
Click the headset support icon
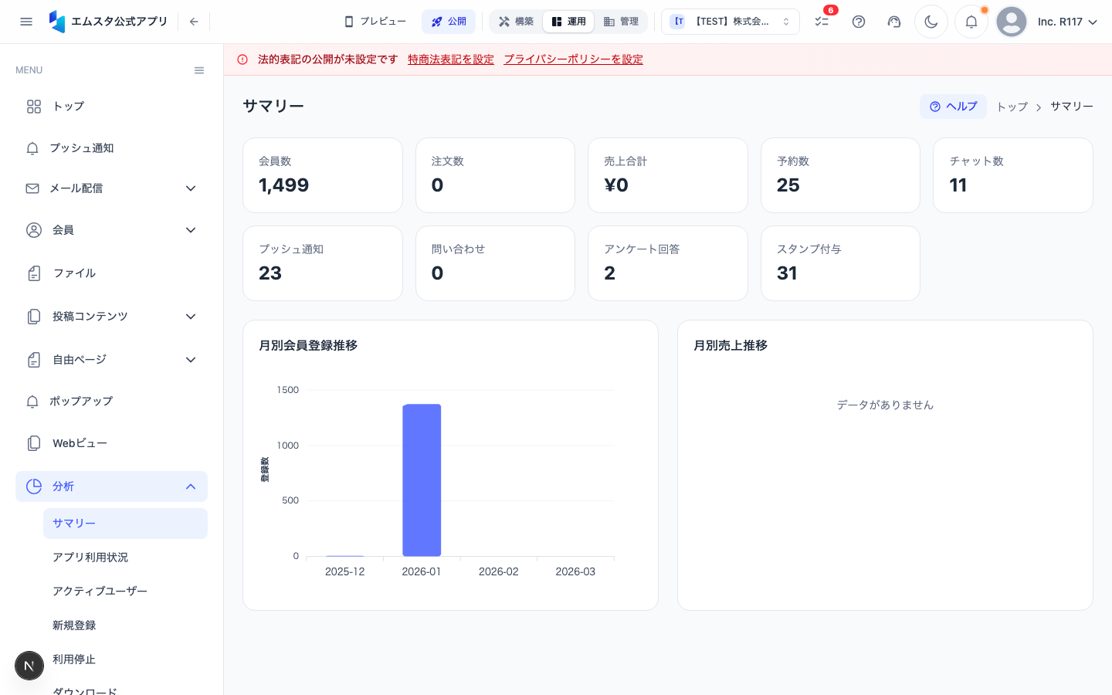coord(894,22)
